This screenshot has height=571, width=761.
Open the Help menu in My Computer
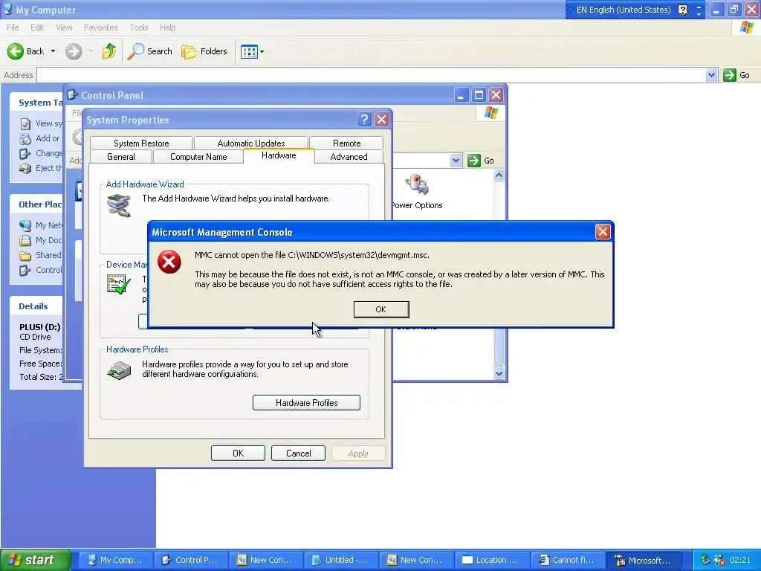[x=167, y=28]
